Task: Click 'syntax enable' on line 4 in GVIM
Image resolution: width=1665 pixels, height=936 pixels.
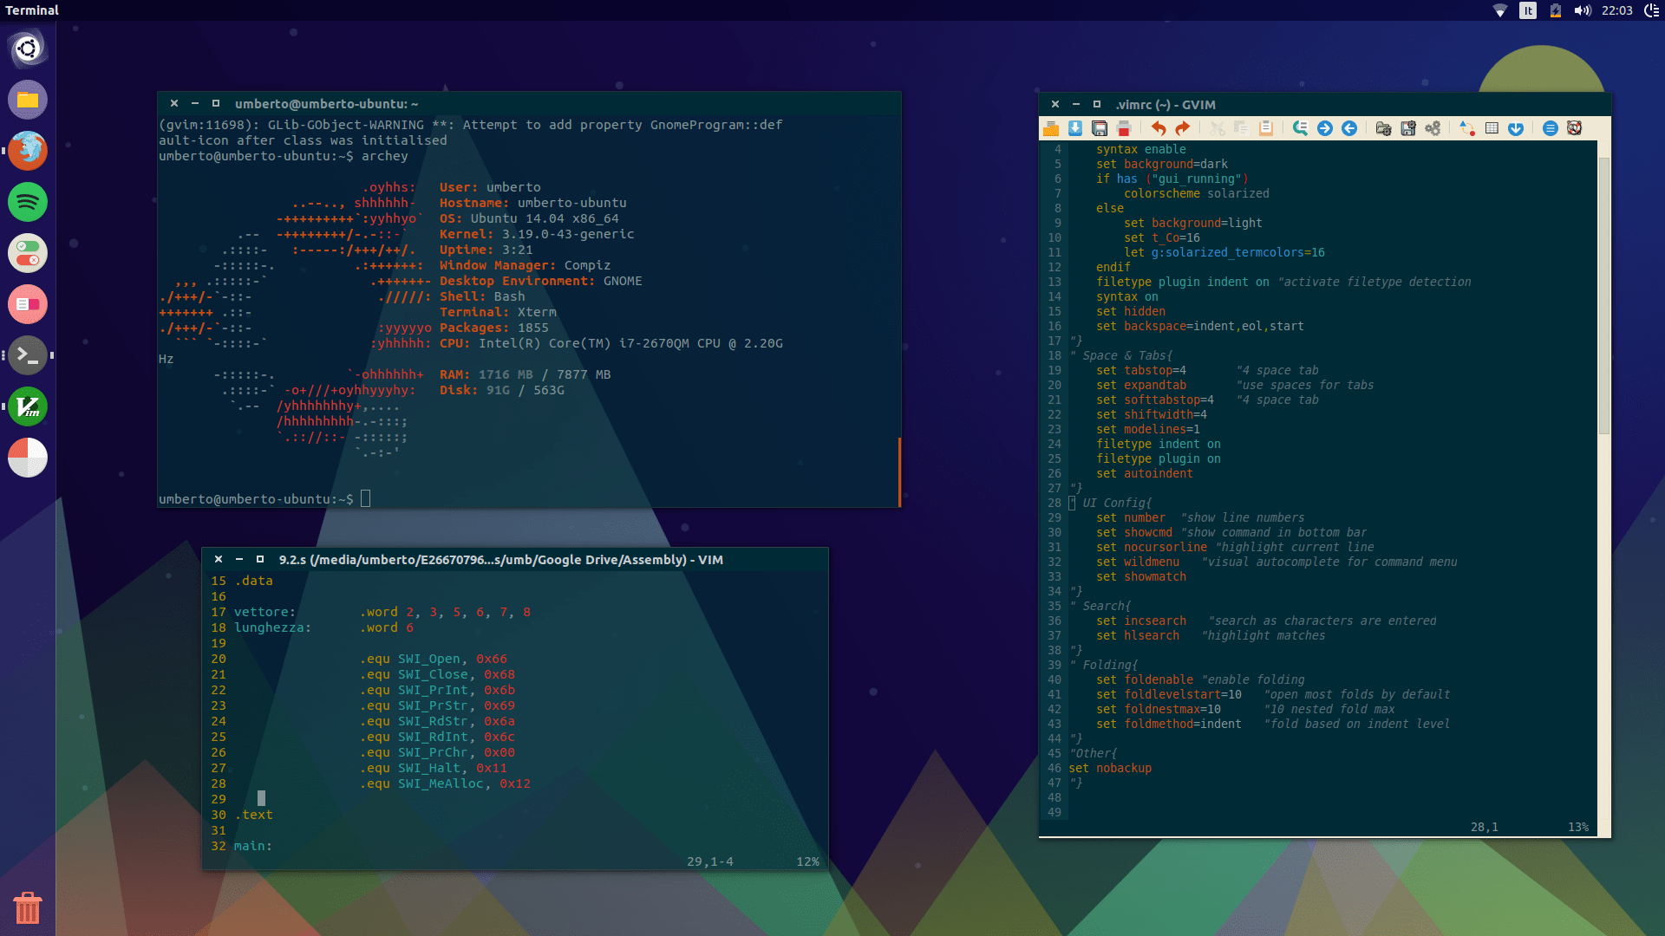Action: tap(1141, 149)
